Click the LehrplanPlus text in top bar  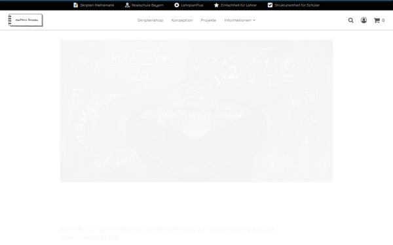coord(192,5)
